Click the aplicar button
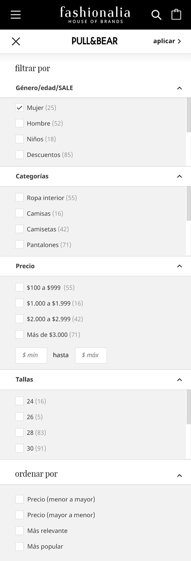This screenshot has width=191, height=561. click(x=167, y=41)
